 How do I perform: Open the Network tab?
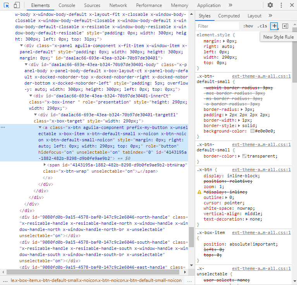(118, 5)
